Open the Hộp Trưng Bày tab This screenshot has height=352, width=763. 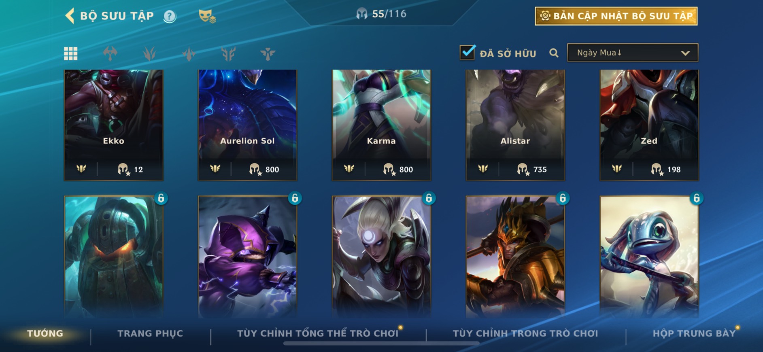click(694, 333)
